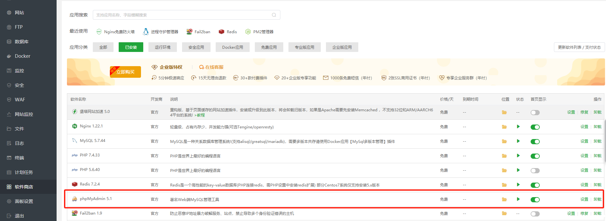The width and height of the screenshot is (606, 221).
Task: Click the play status icon for Redis 7.2.4
Action: click(518, 185)
